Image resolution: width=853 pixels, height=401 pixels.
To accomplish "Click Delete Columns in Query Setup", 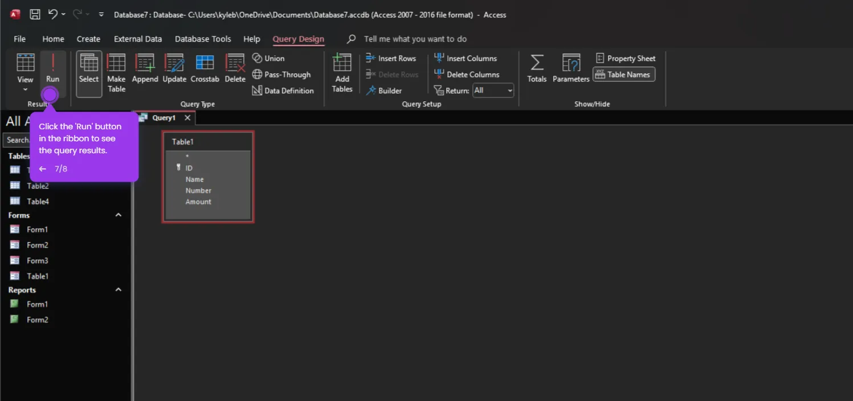I will pos(467,75).
